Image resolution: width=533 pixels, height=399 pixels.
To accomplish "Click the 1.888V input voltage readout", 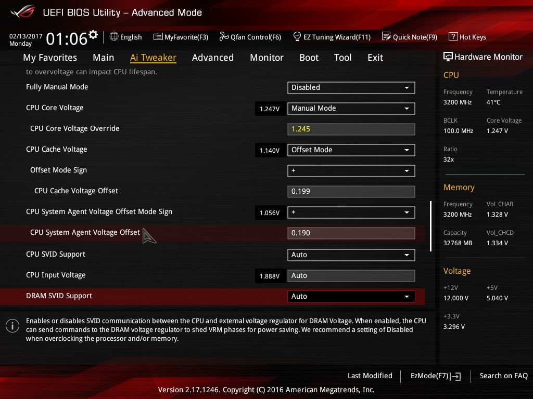I will coord(270,276).
